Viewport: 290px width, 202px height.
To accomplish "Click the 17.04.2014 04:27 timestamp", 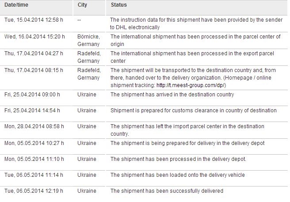I will pyautogui.click(x=32, y=54).
